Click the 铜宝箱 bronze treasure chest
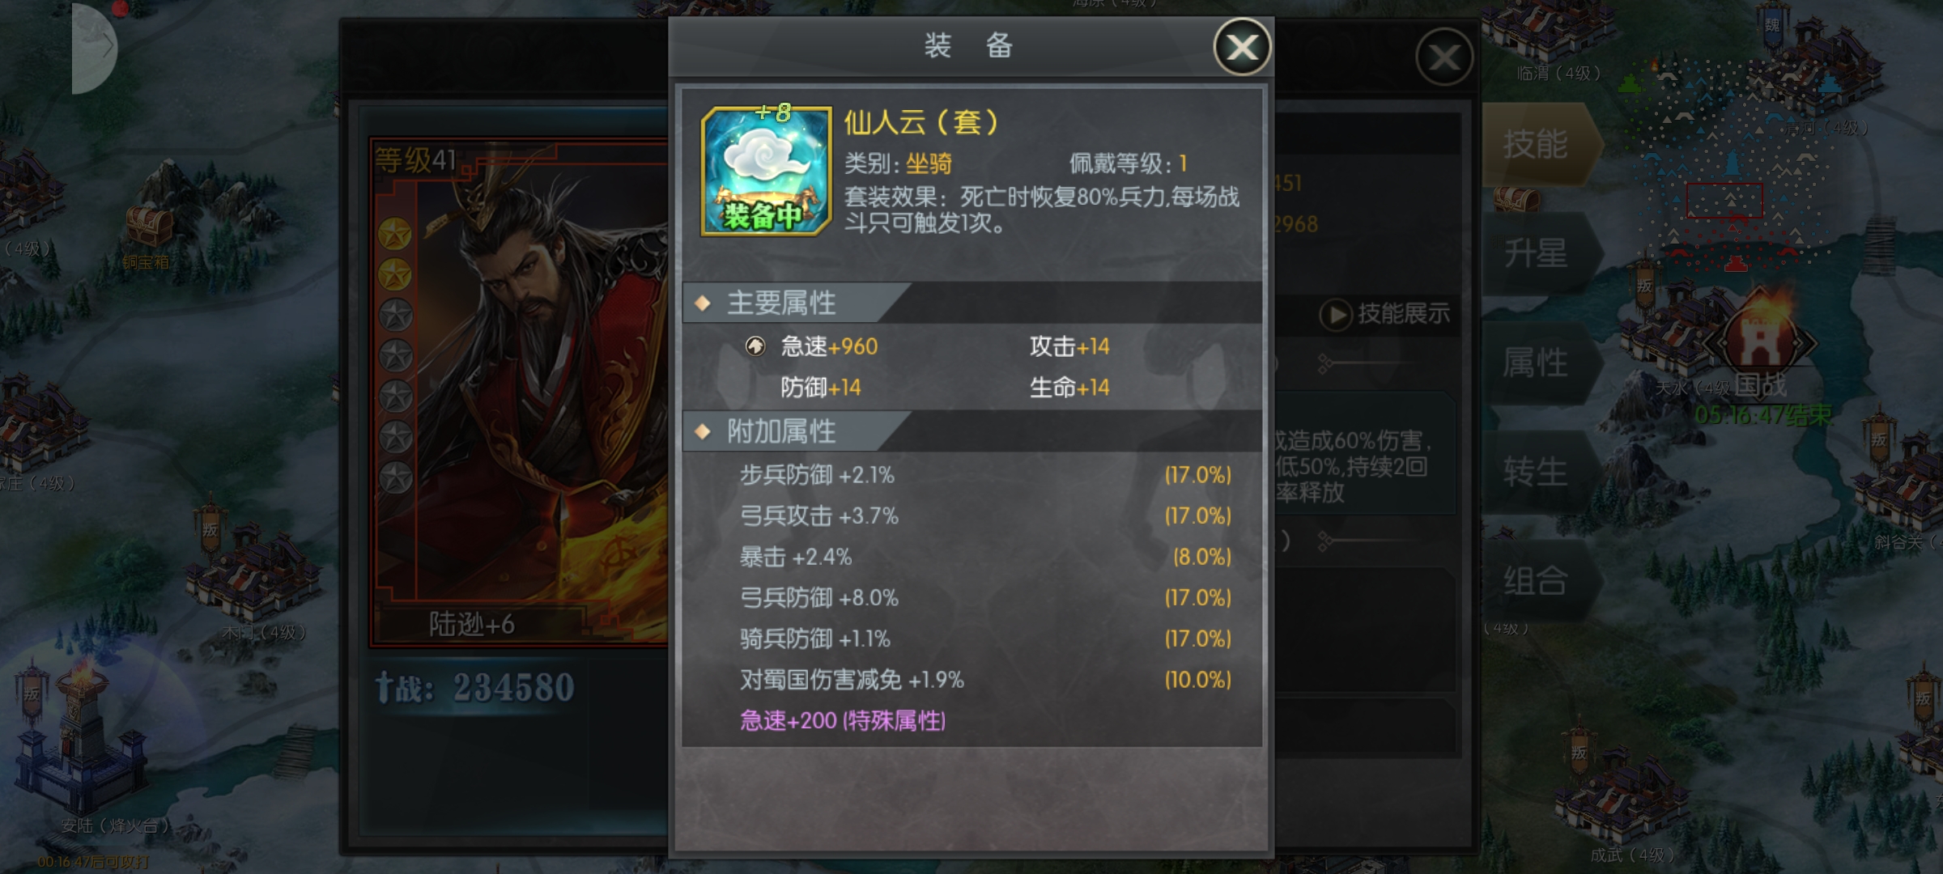The height and width of the screenshot is (874, 1943). (148, 227)
